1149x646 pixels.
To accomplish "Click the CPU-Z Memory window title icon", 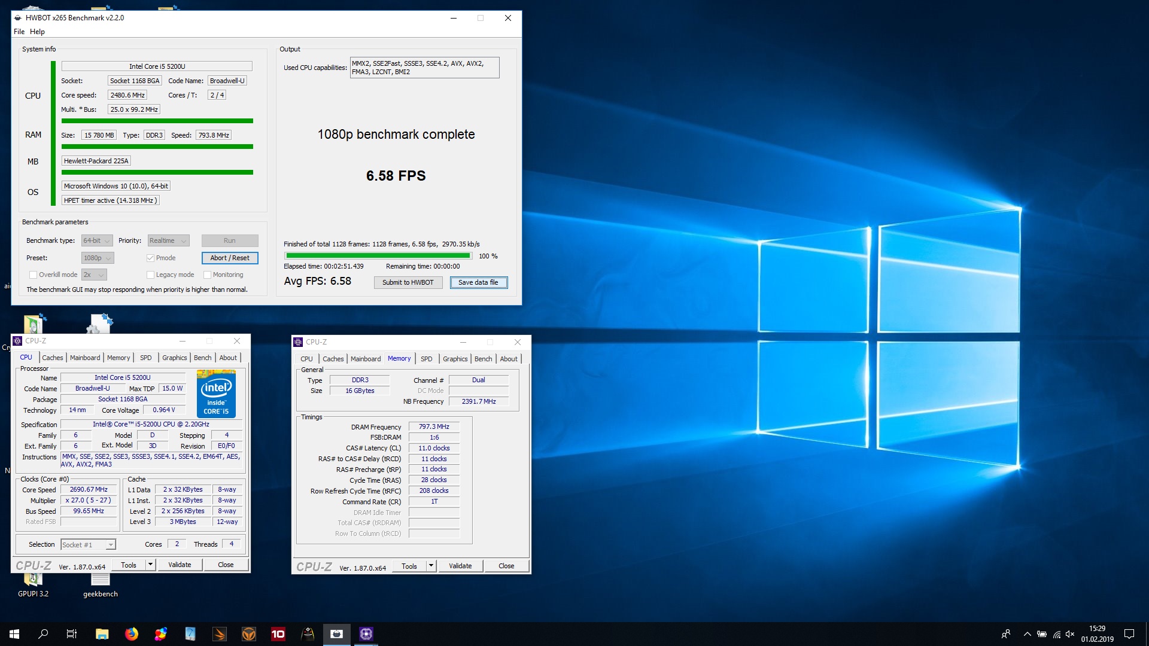I will [298, 342].
